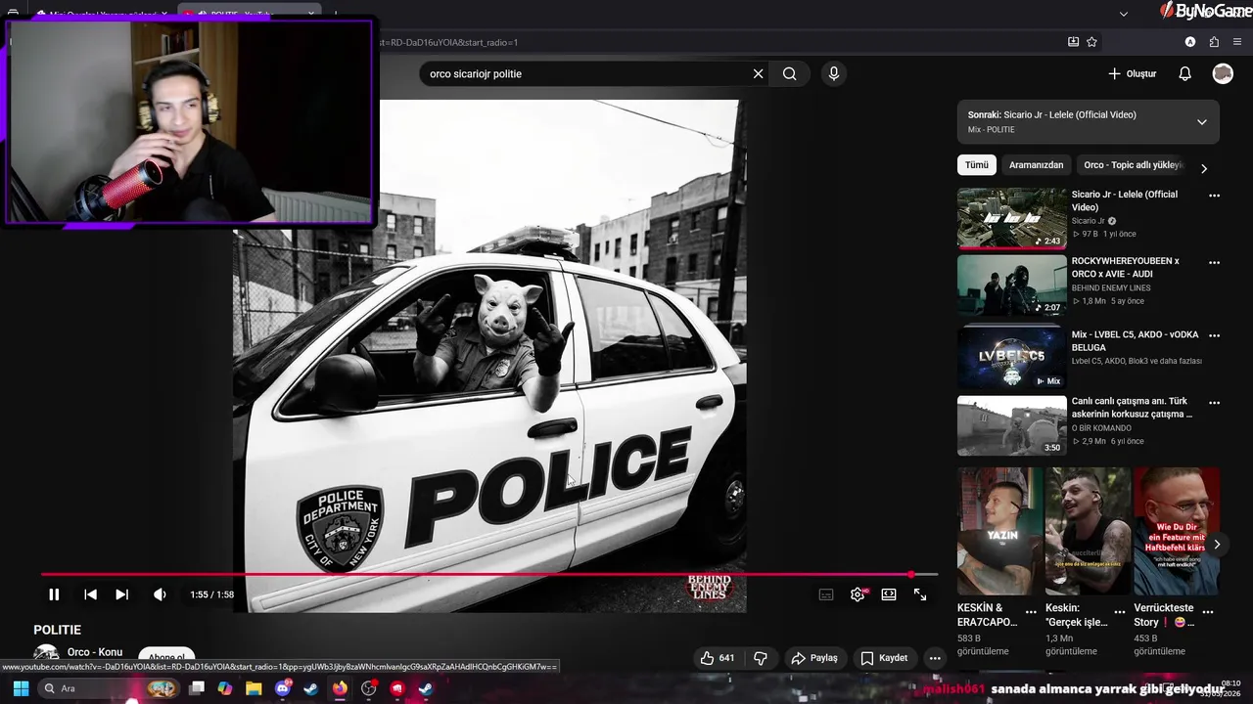Screen dimensions: 1253x704
Task: Enter fullscreen mode
Action: tap(920, 594)
